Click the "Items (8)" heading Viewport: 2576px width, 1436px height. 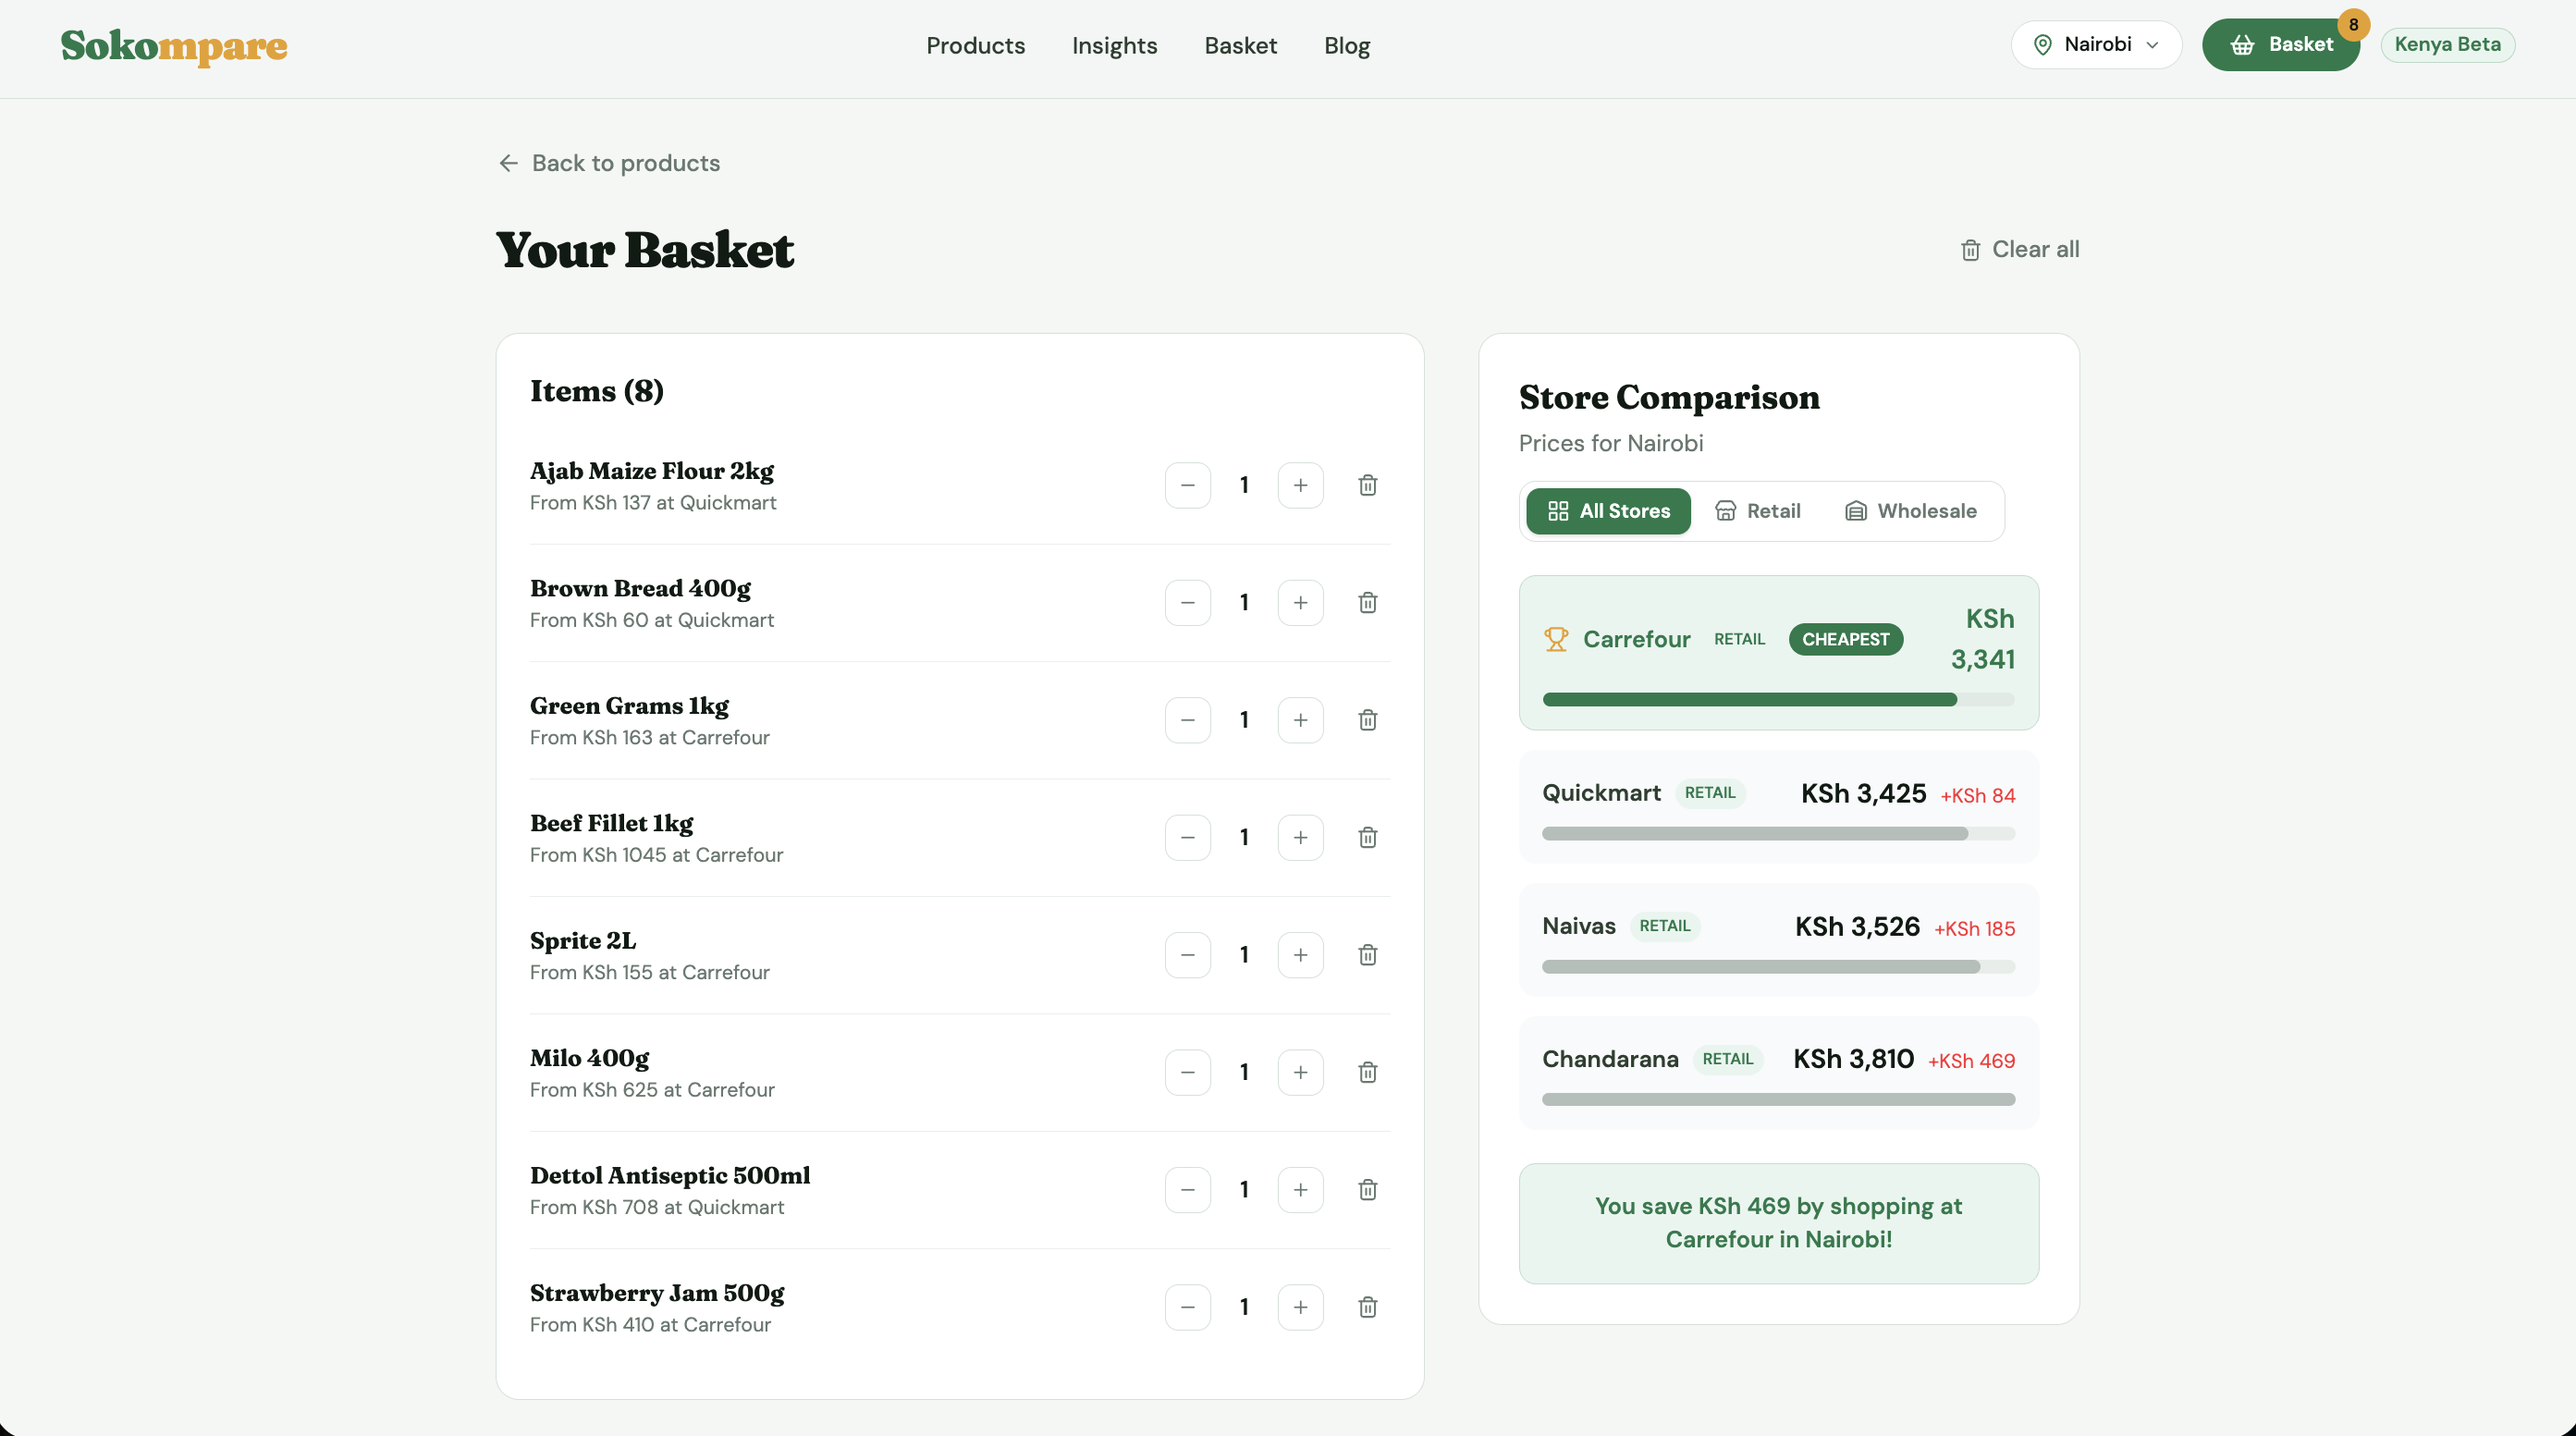click(597, 391)
